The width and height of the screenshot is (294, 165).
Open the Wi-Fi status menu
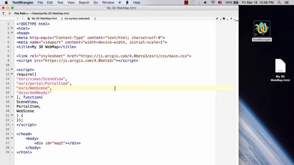[213, 2]
